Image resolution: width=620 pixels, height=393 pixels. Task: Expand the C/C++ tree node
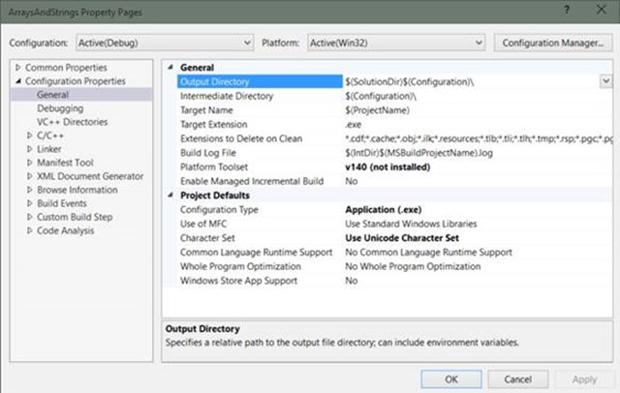pyautogui.click(x=29, y=136)
